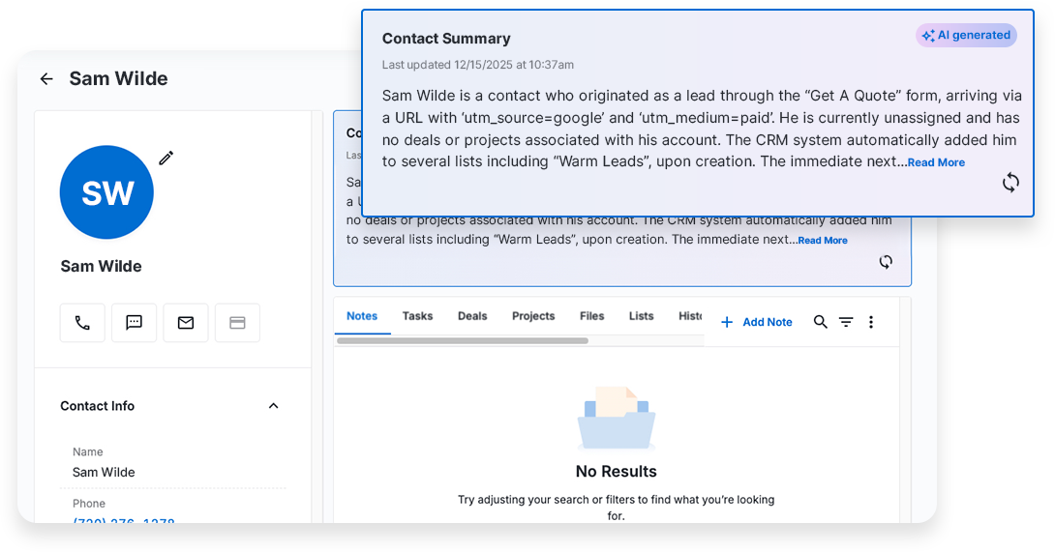Open the text message icon button

pyautogui.click(x=134, y=323)
